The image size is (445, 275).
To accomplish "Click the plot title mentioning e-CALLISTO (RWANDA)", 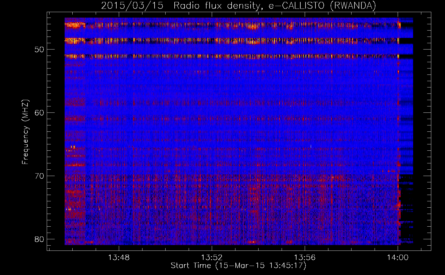I will click(238, 5).
